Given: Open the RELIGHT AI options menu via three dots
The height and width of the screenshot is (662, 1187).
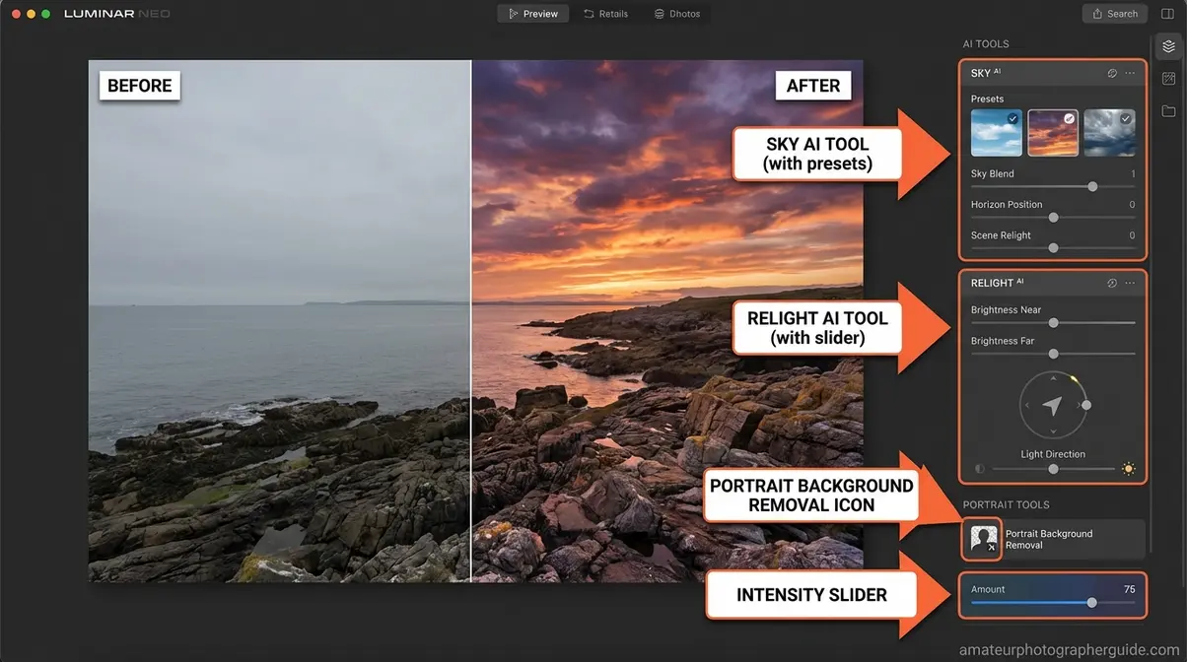Looking at the screenshot, I should coord(1130,283).
